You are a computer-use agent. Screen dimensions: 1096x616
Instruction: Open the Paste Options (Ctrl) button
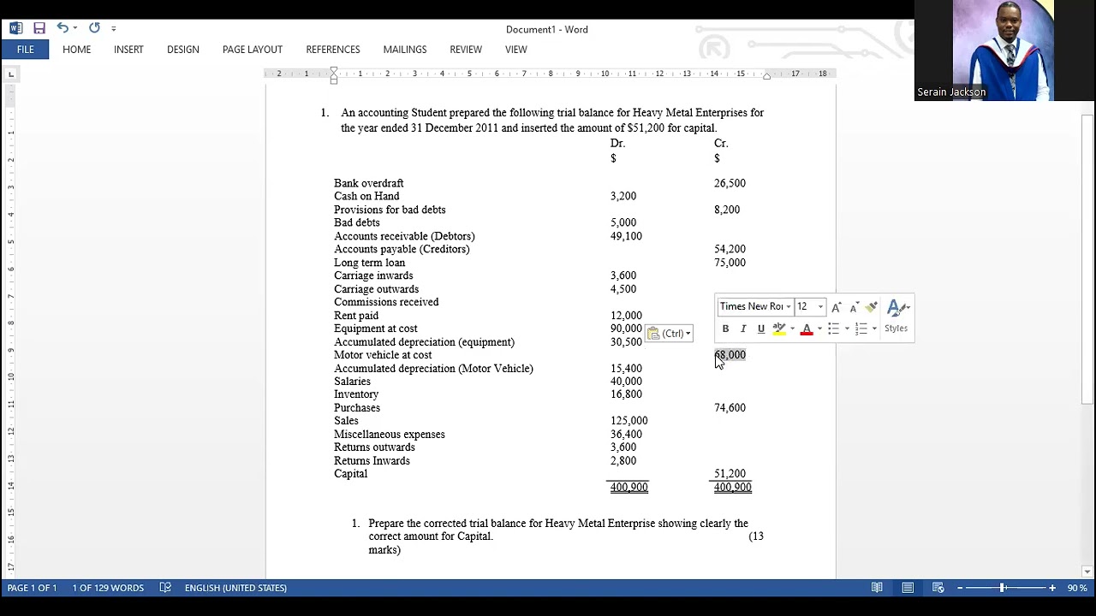(669, 334)
